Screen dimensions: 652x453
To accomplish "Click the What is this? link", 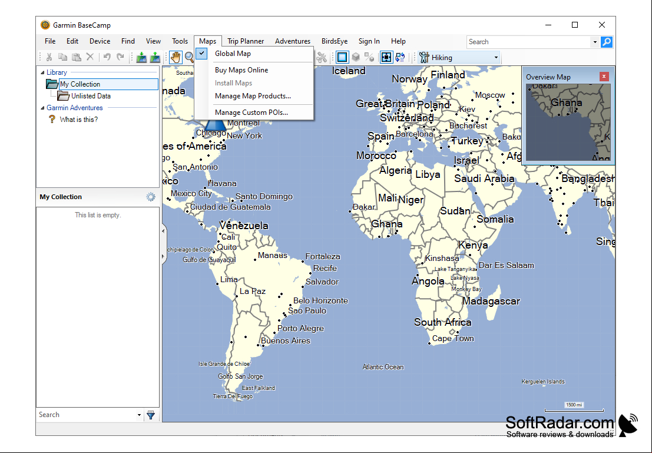I will 78,120.
